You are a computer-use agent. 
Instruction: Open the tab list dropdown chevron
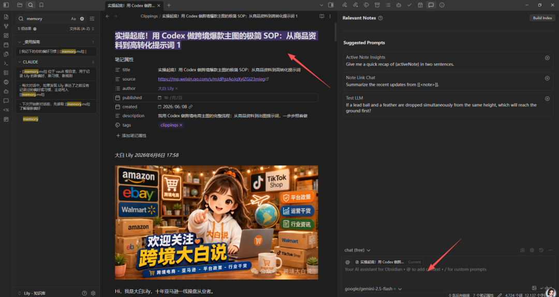click(321, 5)
